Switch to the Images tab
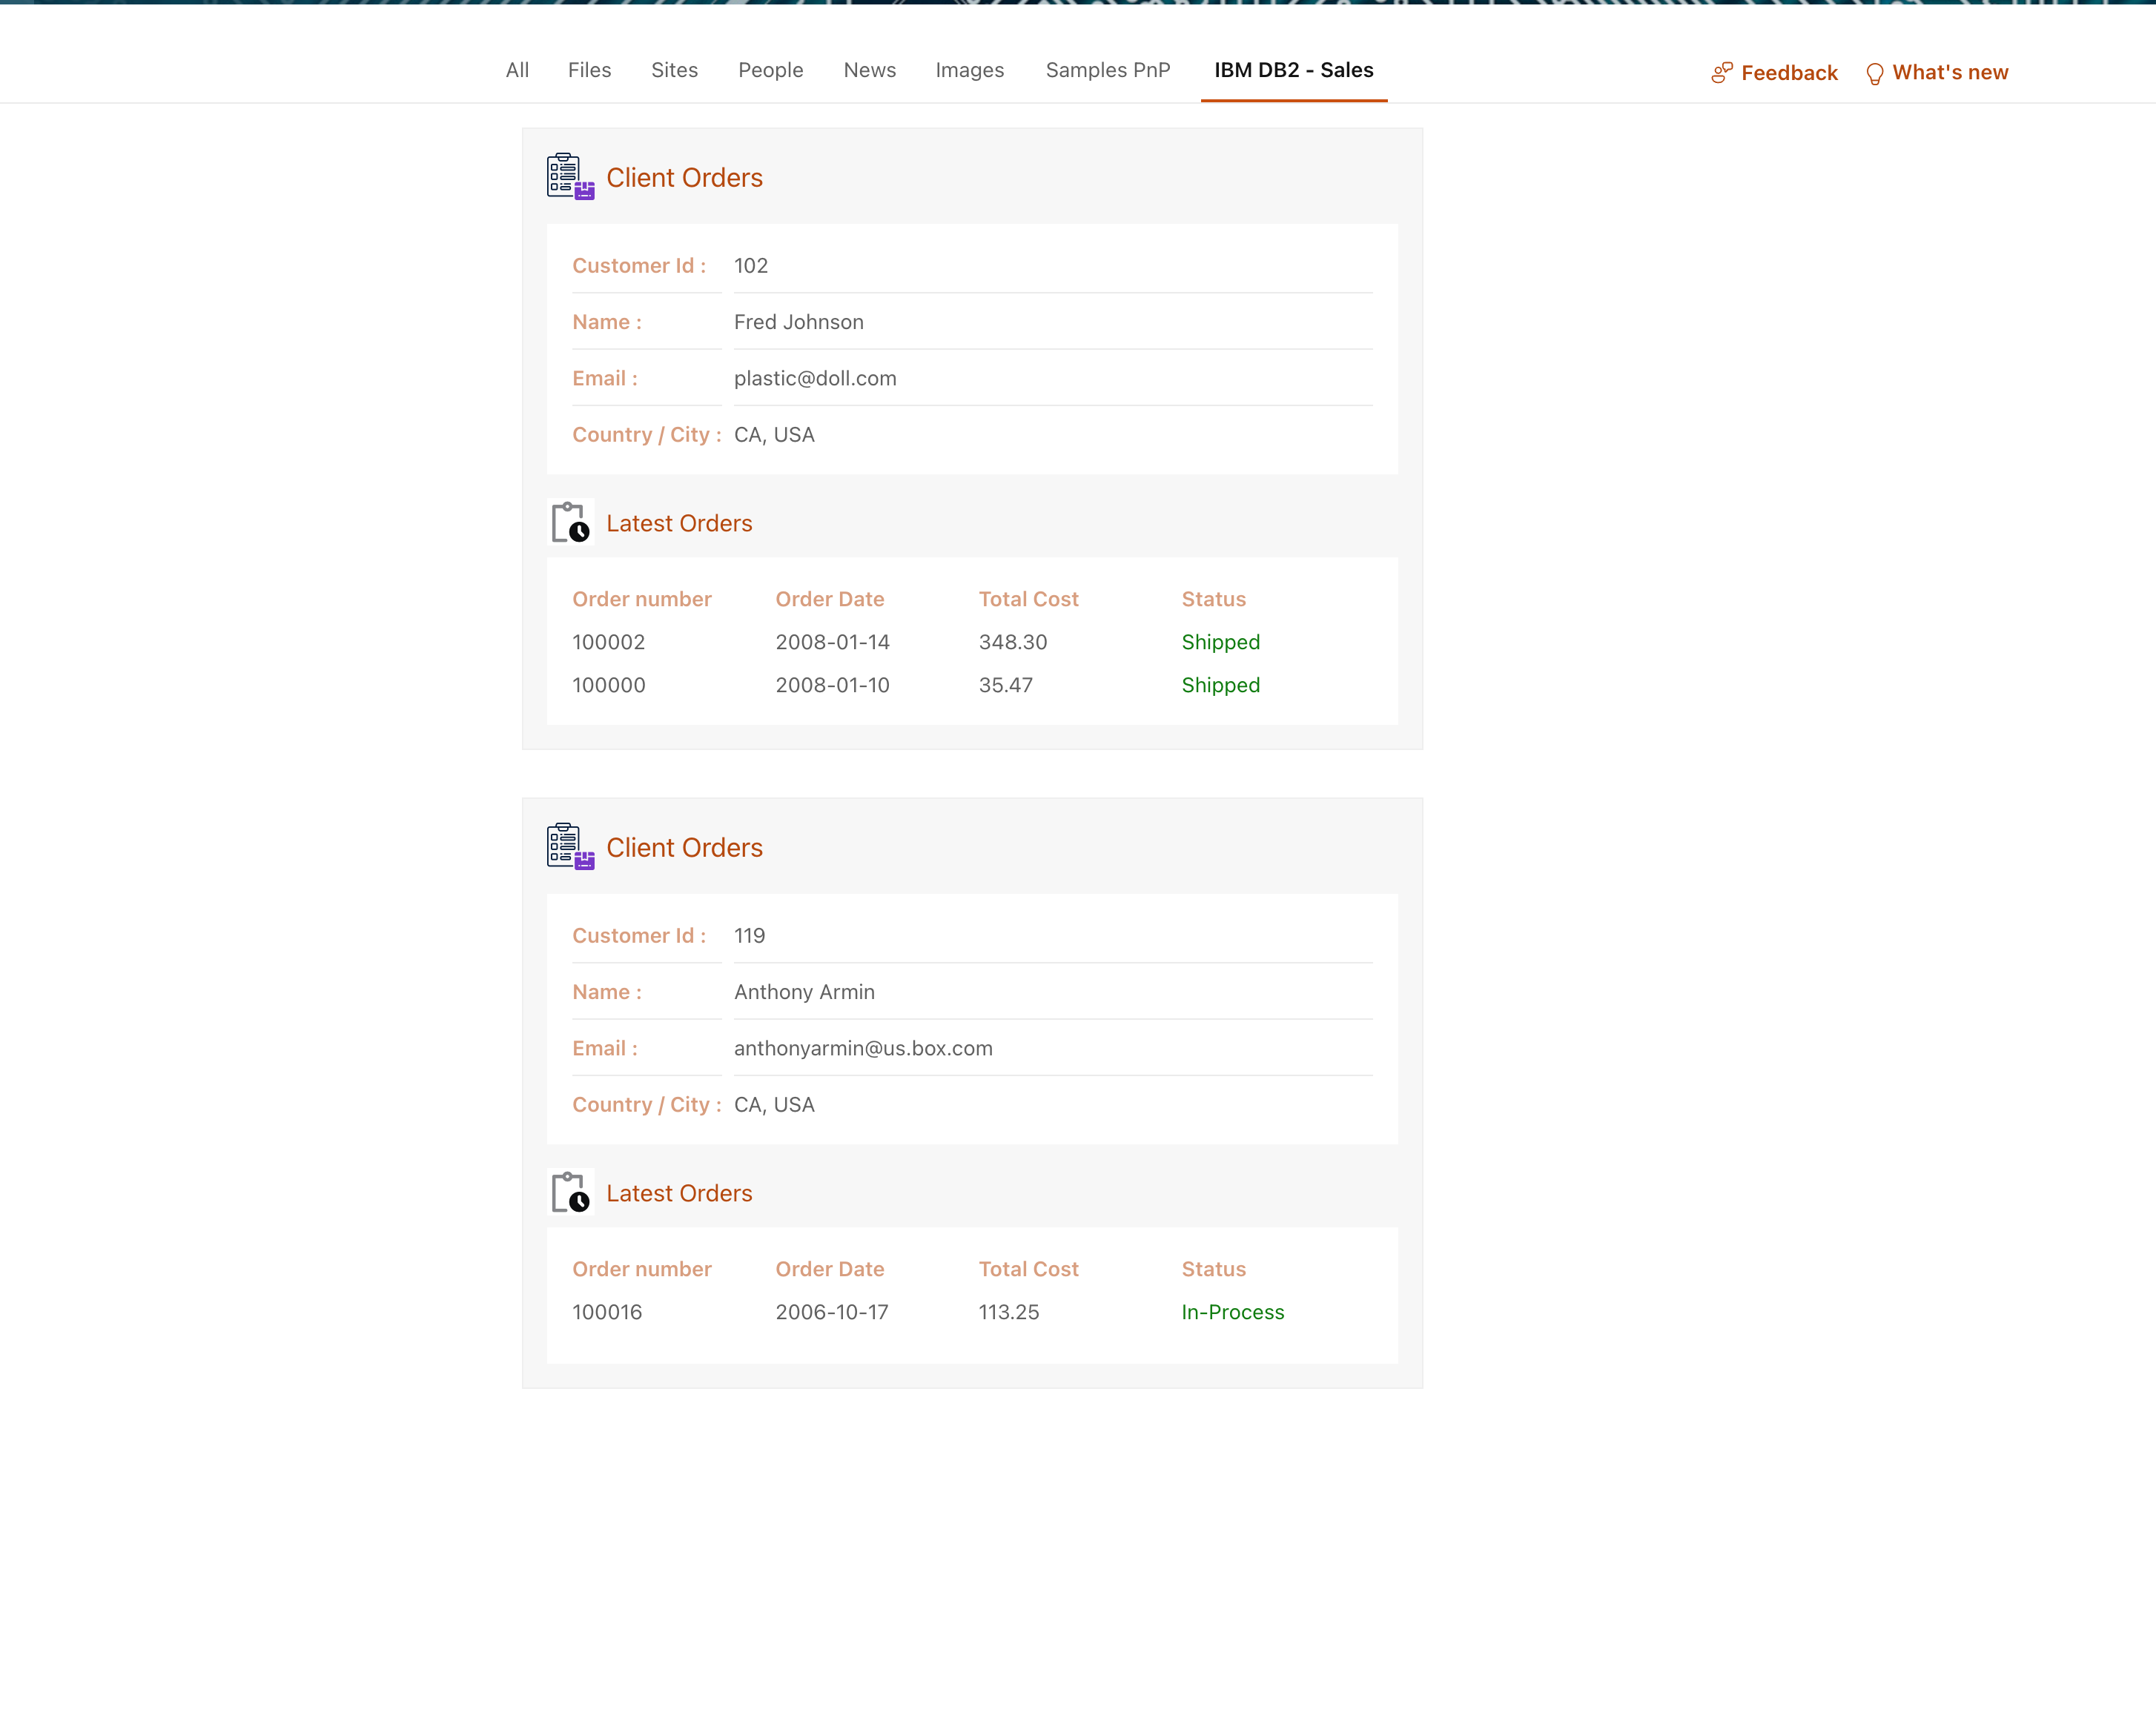 [x=969, y=70]
